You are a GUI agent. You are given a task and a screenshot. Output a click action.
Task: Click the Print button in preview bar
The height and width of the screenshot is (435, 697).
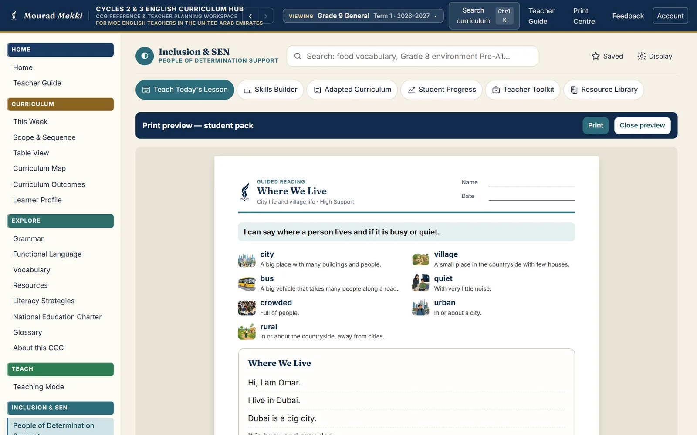[595, 125]
